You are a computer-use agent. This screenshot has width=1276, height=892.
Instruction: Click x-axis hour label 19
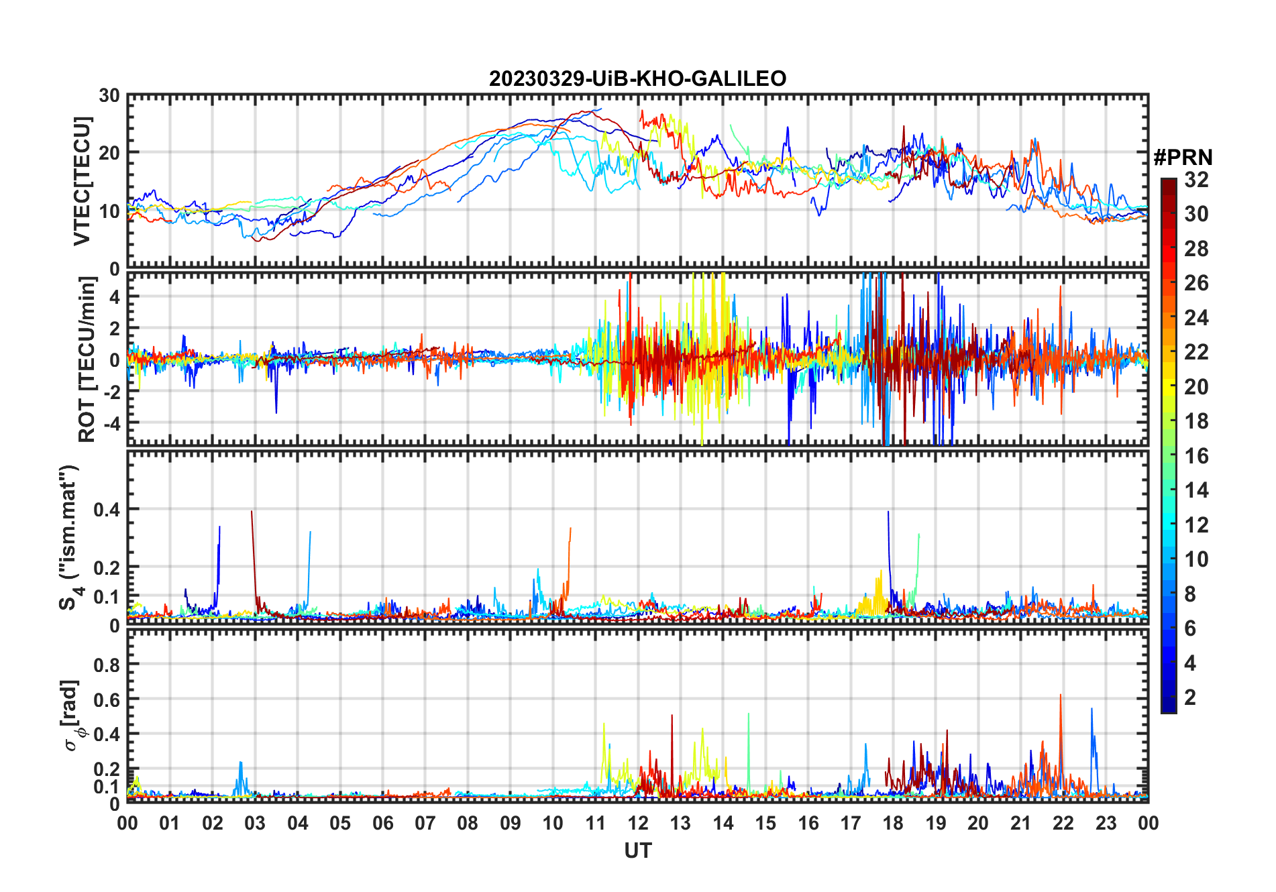(x=936, y=824)
